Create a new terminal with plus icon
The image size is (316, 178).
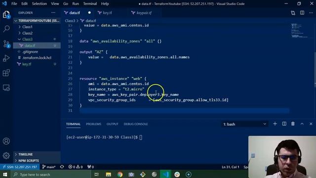click(x=275, y=124)
